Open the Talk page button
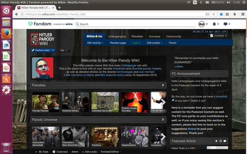 [x=64, y=50]
